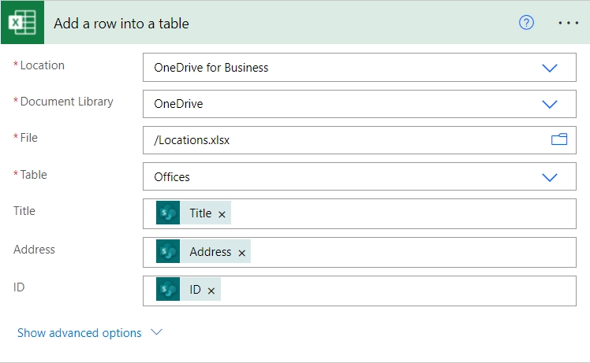This screenshot has width=590, height=363.
Task: Select the Offices table value
Action: click(172, 177)
